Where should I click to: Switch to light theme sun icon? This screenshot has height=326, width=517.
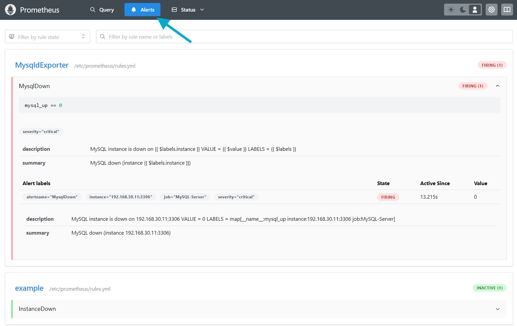click(x=451, y=10)
